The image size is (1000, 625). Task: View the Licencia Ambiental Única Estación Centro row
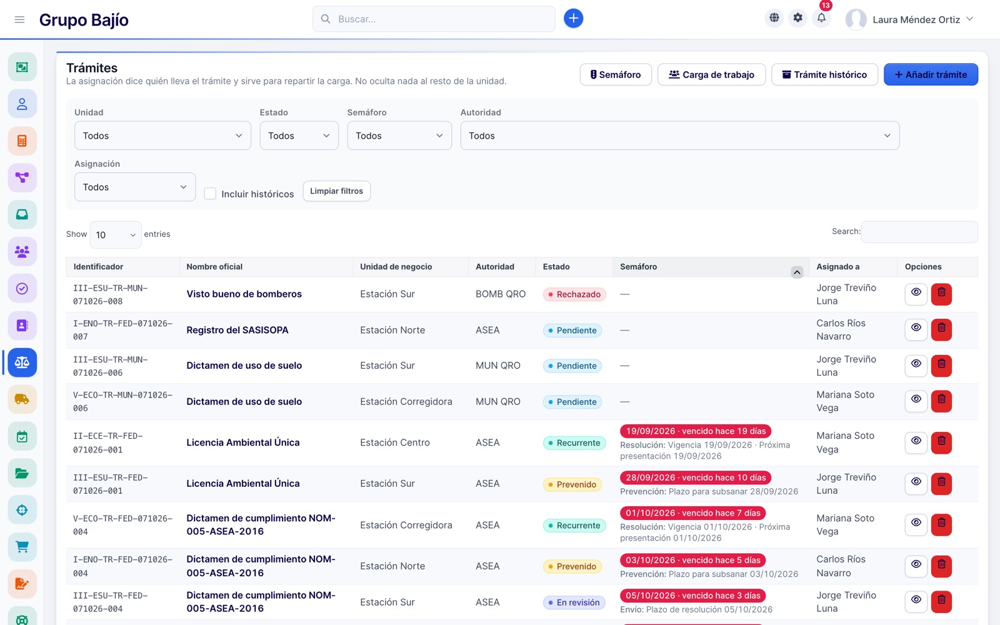pyautogui.click(x=916, y=442)
